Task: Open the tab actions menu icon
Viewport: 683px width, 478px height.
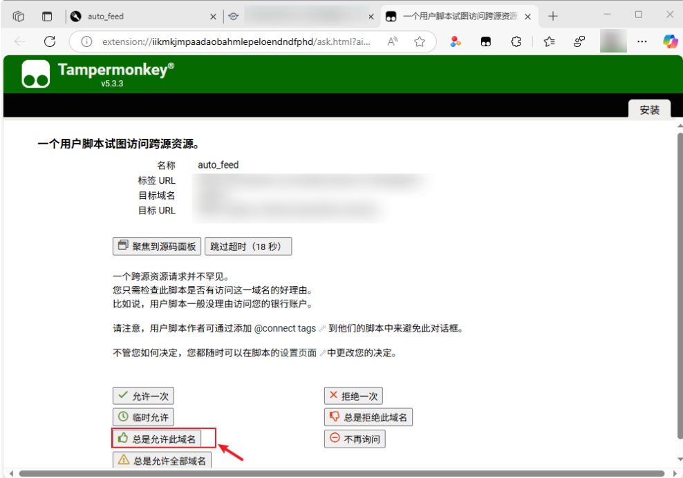Action: point(47,16)
